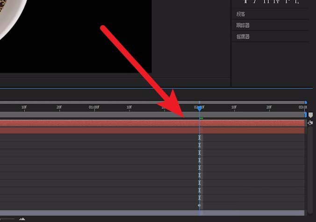Click the timeline vertical scrollbar
The image size is (316, 222).
click(x=310, y=170)
